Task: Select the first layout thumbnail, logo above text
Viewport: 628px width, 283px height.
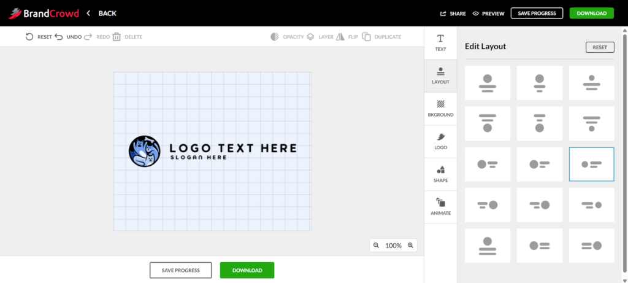Action: click(x=488, y=83)
